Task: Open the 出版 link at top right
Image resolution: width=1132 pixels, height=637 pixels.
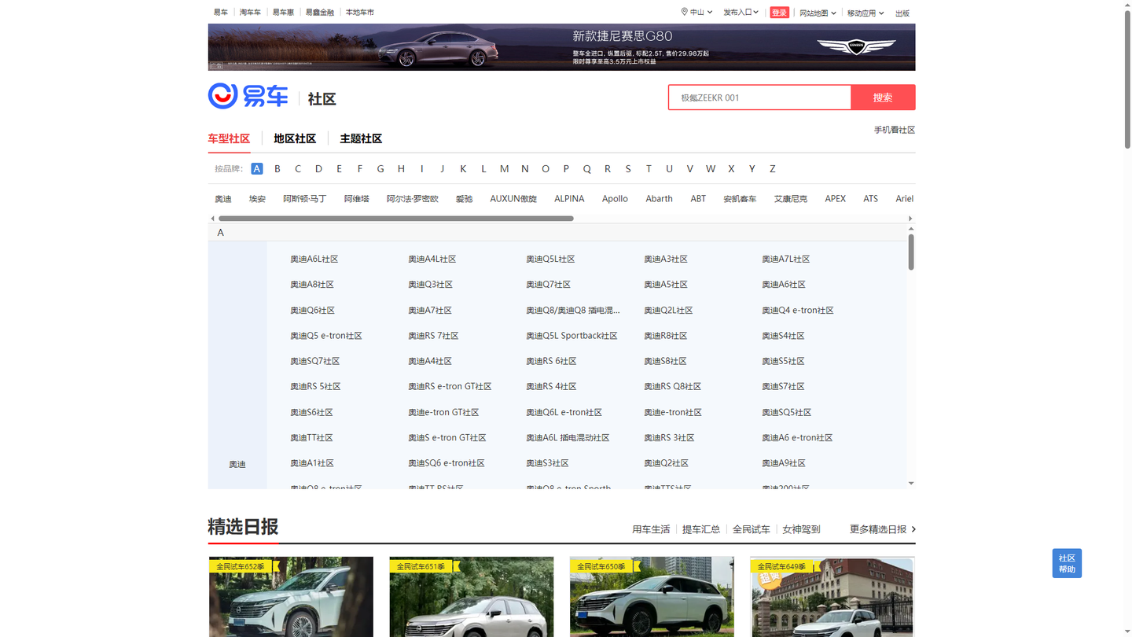Action: (902, 13)
